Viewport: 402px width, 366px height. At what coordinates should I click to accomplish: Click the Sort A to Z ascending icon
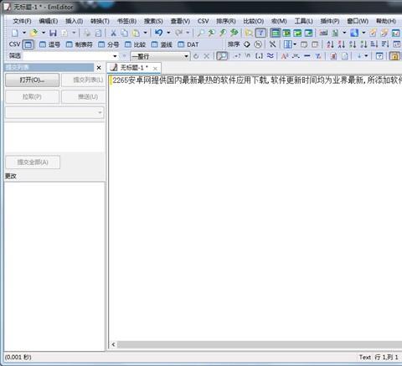(330, 44)
